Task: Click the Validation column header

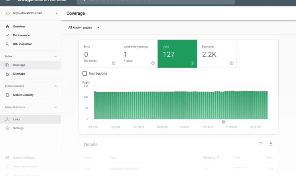Action: click(x=209, y=157)
